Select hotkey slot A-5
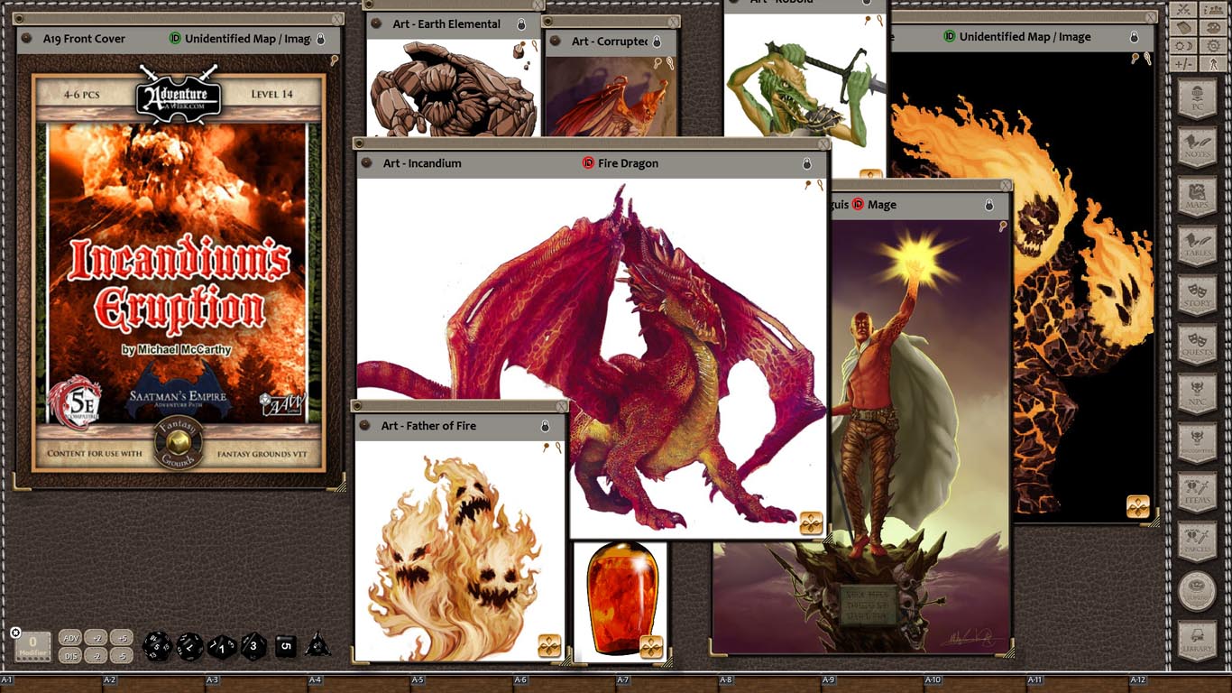This screenshot has width=1232, height=693. pyautogui.click(x=418, y=679)
